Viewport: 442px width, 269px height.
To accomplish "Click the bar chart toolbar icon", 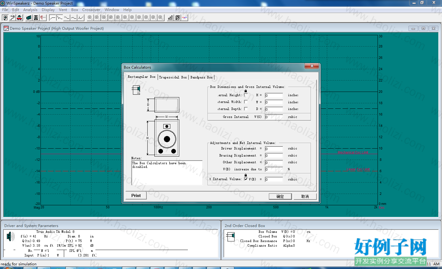I will point(170,17).
